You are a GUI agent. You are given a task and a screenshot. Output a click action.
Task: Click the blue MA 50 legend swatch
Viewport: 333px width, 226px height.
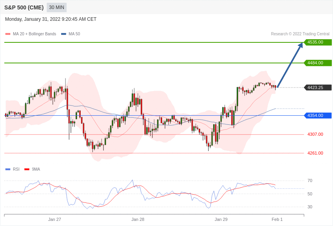63,34
